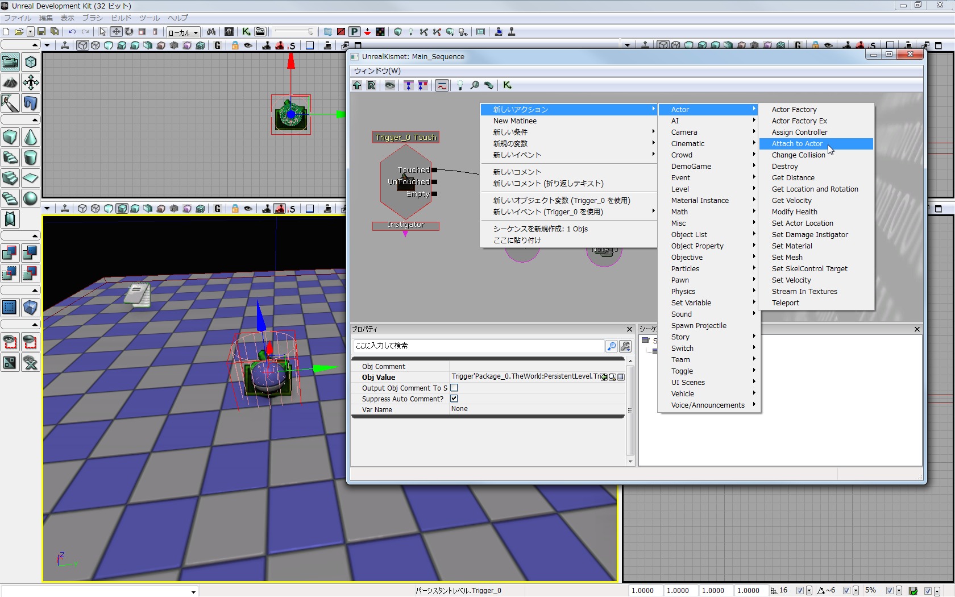Click the binoculars search icon in the main toolbar
Viewport: 955px width, 597px height.
coord(211,32)
